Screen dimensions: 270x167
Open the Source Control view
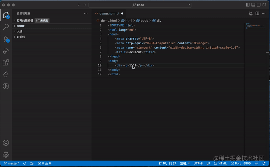pyautogui.click(x=6, y=39)
